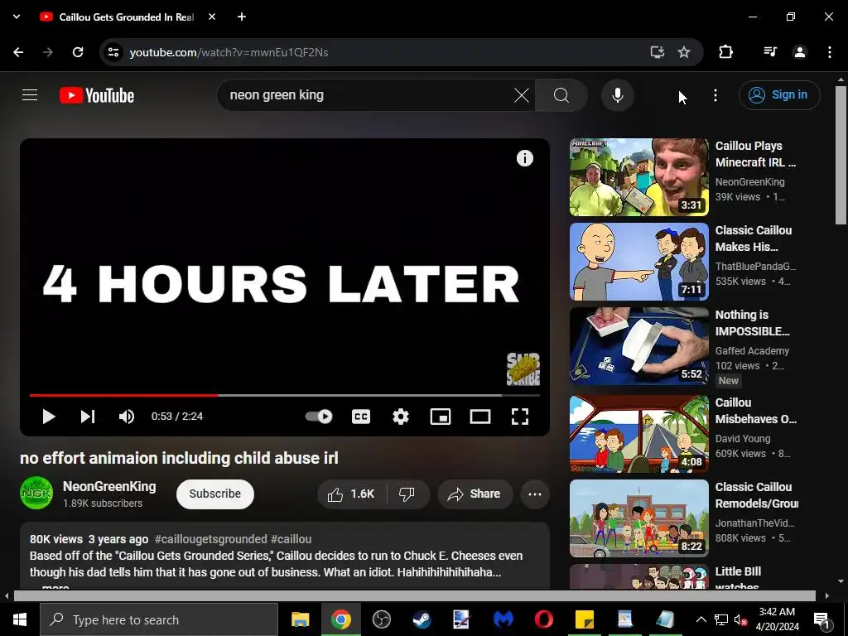Click the address bar URL
Screen dimensions: 848x636
(x=229, y=52)
